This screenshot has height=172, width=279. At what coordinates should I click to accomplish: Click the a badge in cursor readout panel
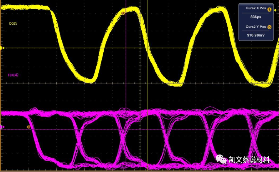(269, 10)
